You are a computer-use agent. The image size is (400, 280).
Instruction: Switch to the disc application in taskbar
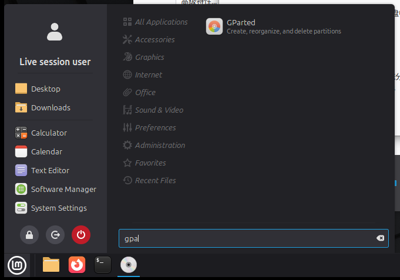[x=129, y=265]
